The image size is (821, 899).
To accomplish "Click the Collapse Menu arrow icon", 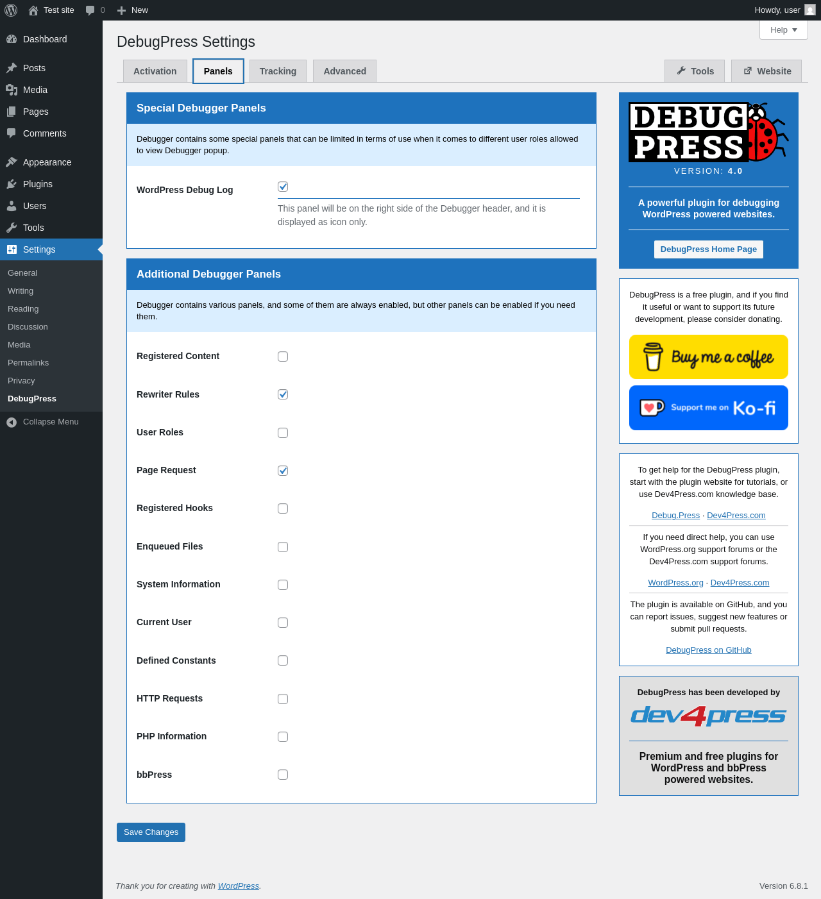I will pyautogui.click(x=12, y=422).
